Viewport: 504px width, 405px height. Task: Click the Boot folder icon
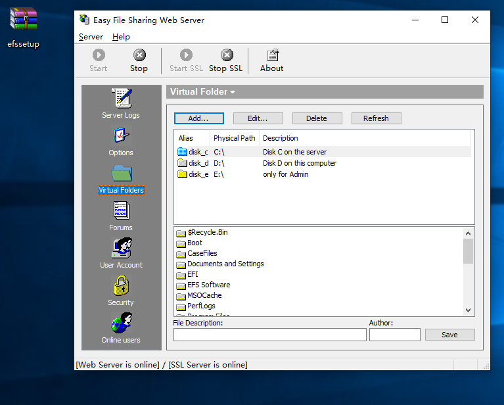point(181,243)
